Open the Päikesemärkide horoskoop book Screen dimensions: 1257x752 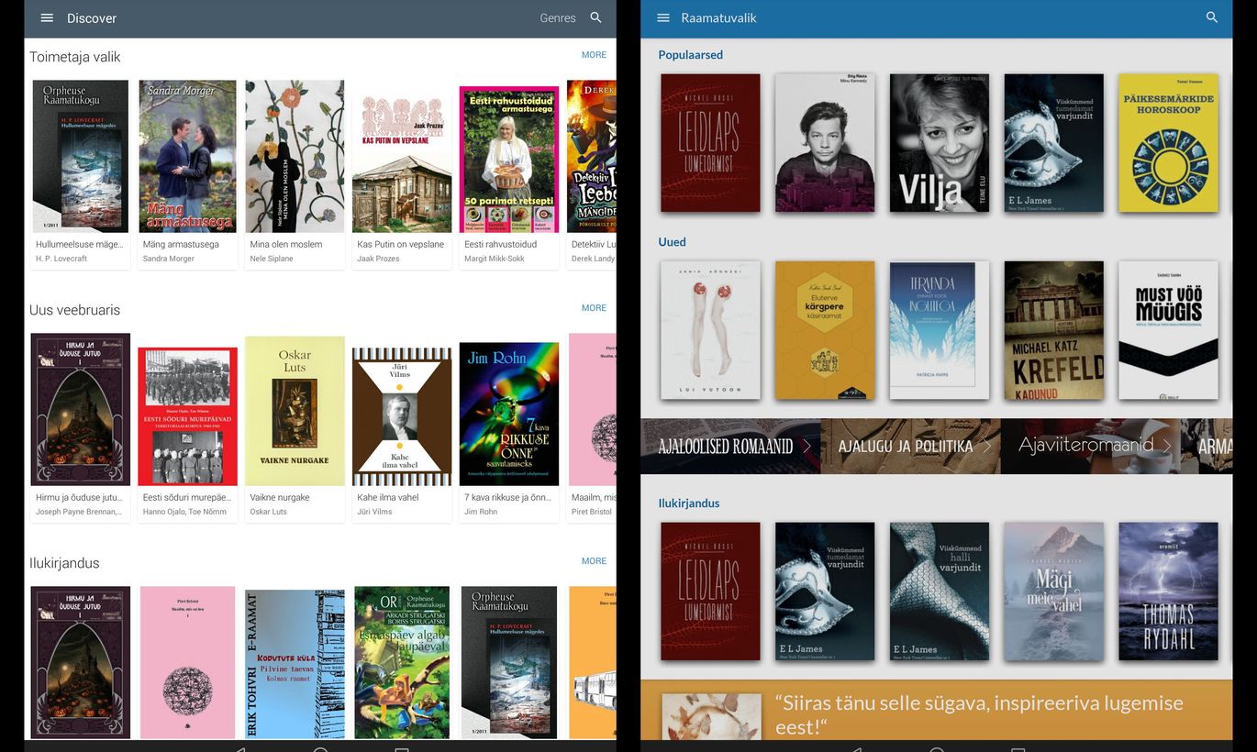[1169, 143]
